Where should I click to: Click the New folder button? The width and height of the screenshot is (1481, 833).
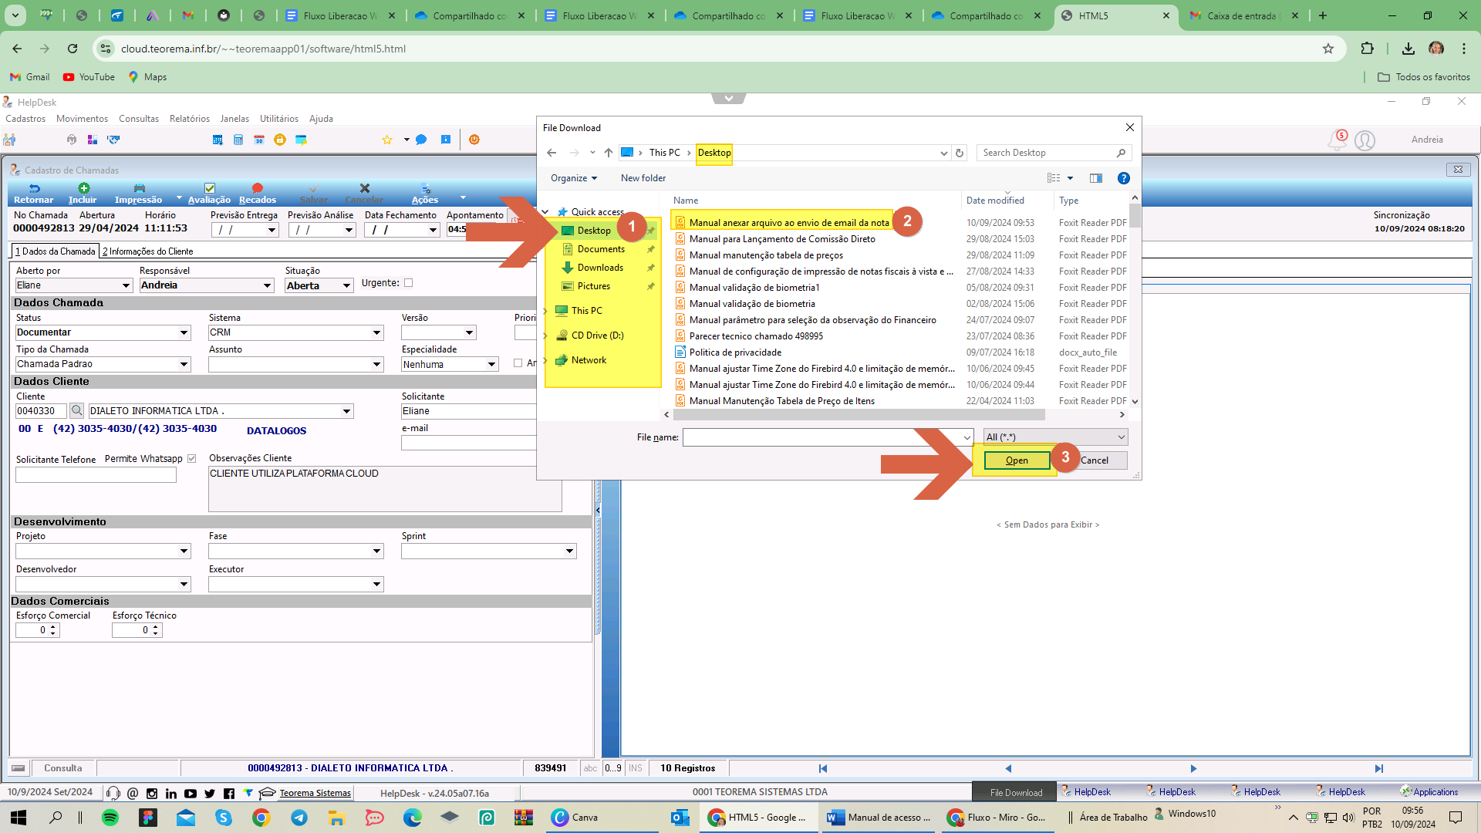[x=643, y=178]
